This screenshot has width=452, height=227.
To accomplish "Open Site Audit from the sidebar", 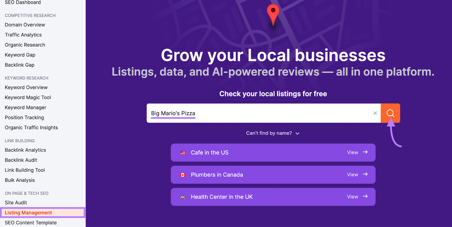I will [15, 202].
